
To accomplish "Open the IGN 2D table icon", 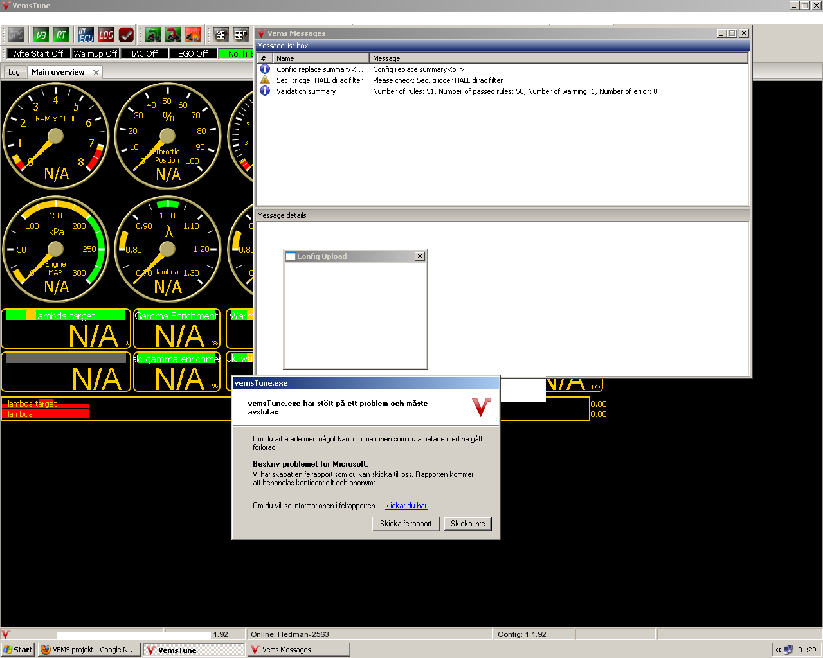I will [241, 35].
